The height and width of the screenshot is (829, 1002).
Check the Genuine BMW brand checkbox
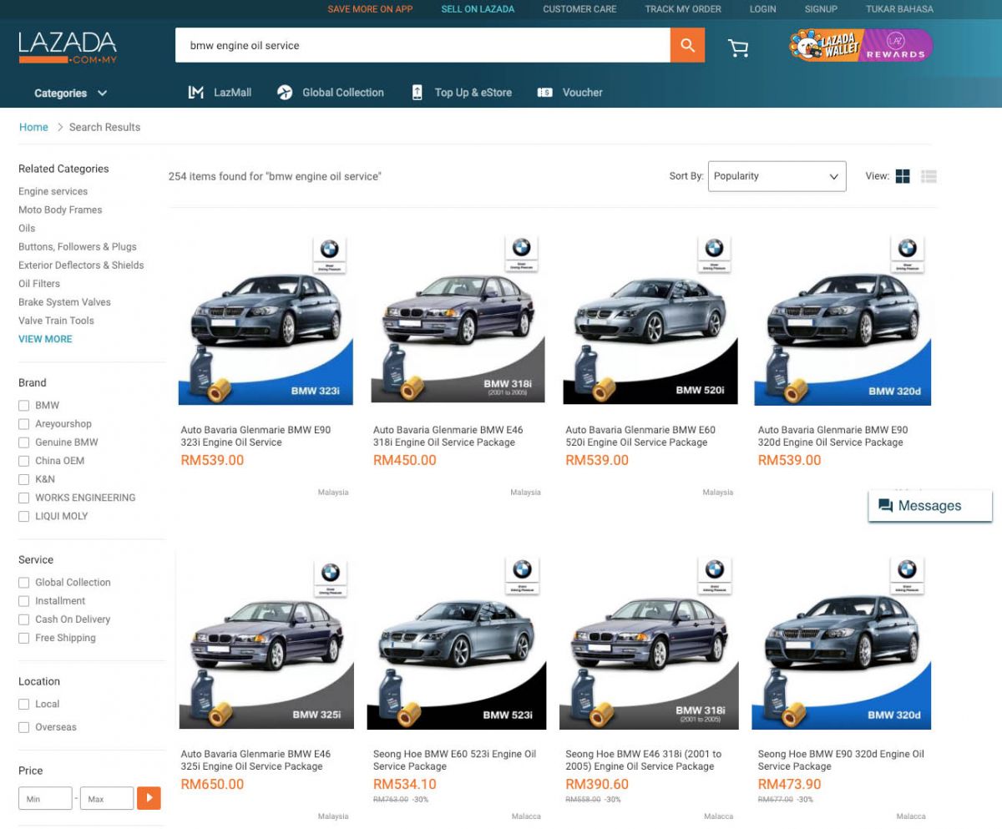24,442
